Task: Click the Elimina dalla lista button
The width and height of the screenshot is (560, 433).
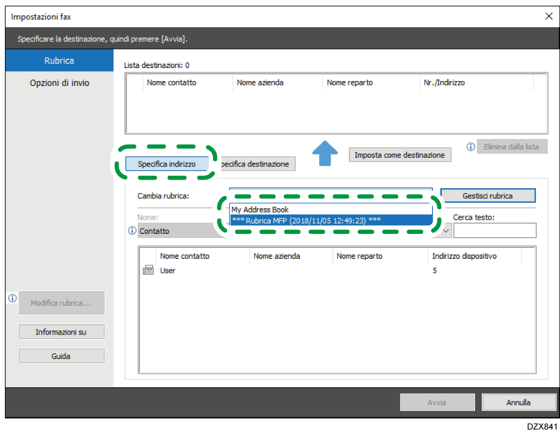Action: click(x=512, y=146)
